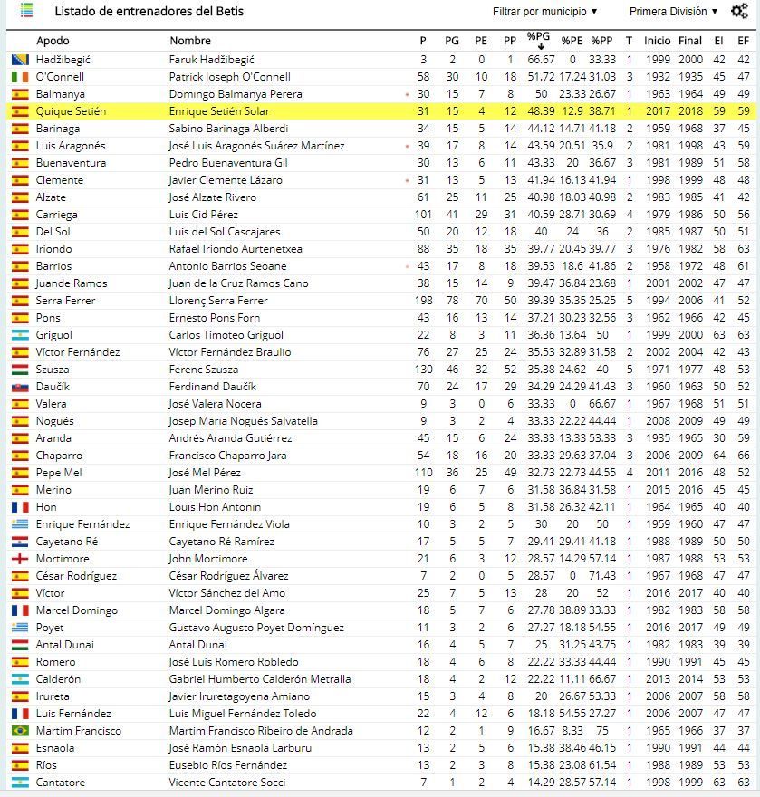Click the Argentina flag beside Cantatore
Image resolution: width=760 pixels, height=797 pixels.
(x=20, y=783)
